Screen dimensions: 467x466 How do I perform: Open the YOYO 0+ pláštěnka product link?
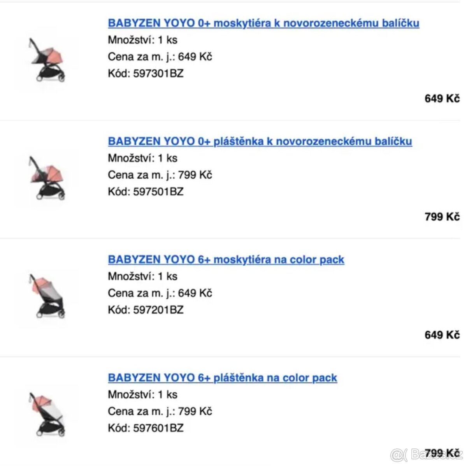(260, 141)
